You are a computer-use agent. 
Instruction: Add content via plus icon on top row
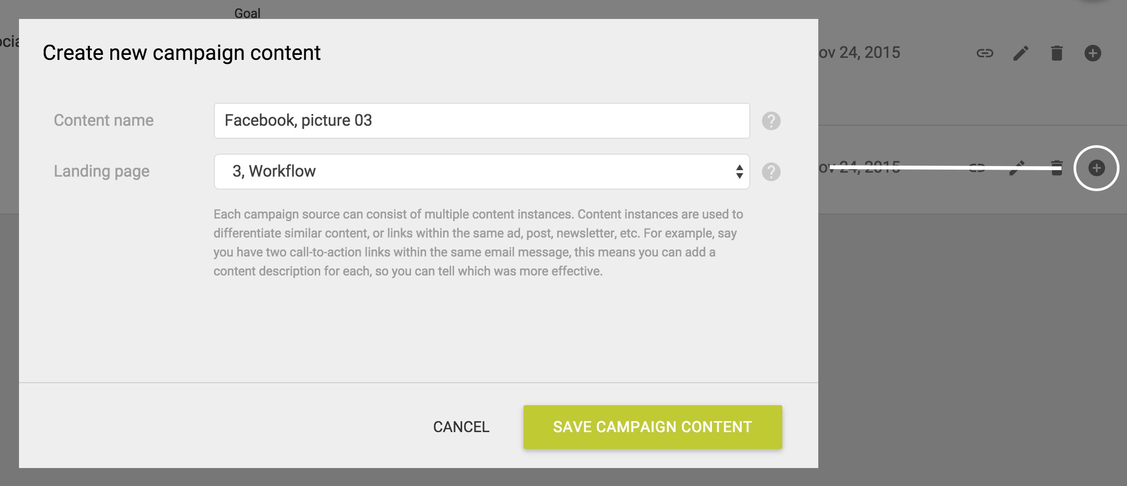coord(1093,52)
